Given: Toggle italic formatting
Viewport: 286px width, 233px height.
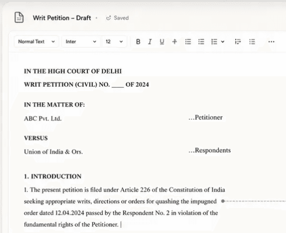Looking at the screenshot, I should click(x=150, y=41).
